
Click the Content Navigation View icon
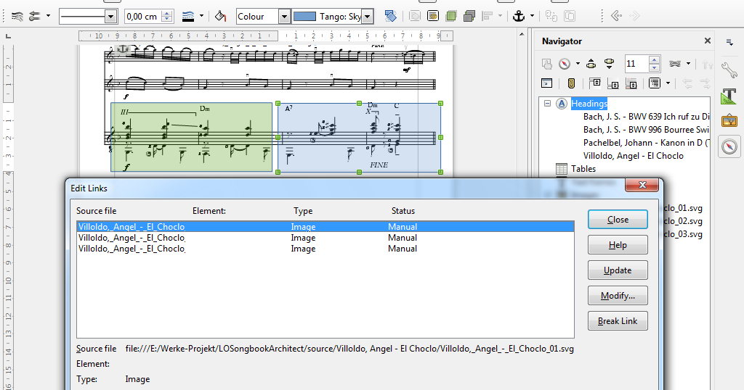click(546, 84)
